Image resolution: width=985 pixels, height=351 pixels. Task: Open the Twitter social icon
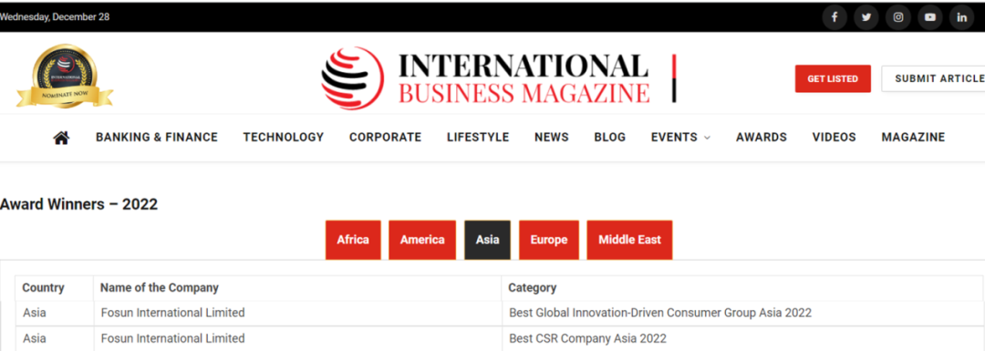[866, 17]
